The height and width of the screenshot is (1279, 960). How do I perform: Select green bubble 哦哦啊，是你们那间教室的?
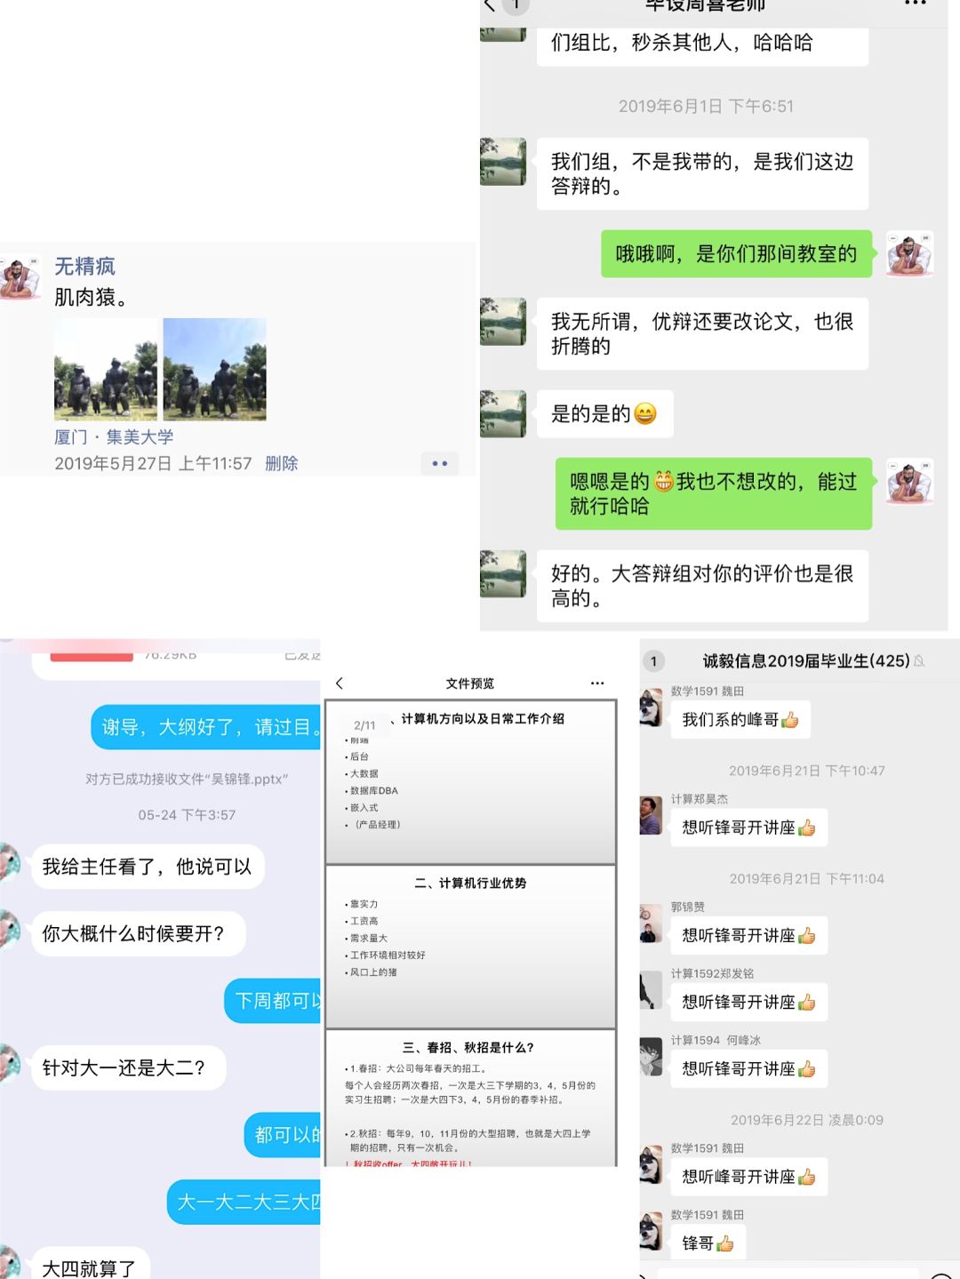tap(737, 254)
